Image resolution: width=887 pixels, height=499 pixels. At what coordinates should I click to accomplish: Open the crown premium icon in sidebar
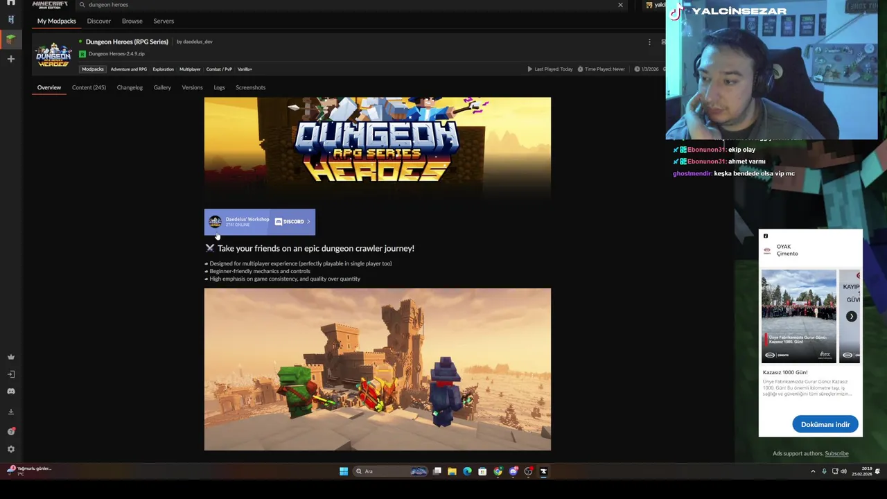coord(10,357)
